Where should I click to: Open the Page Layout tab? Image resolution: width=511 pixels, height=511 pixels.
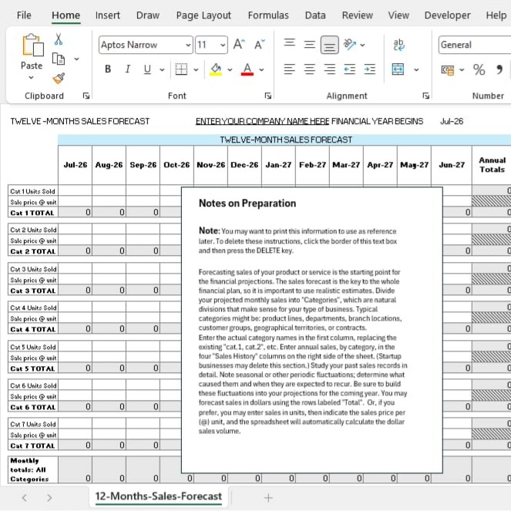203,15
